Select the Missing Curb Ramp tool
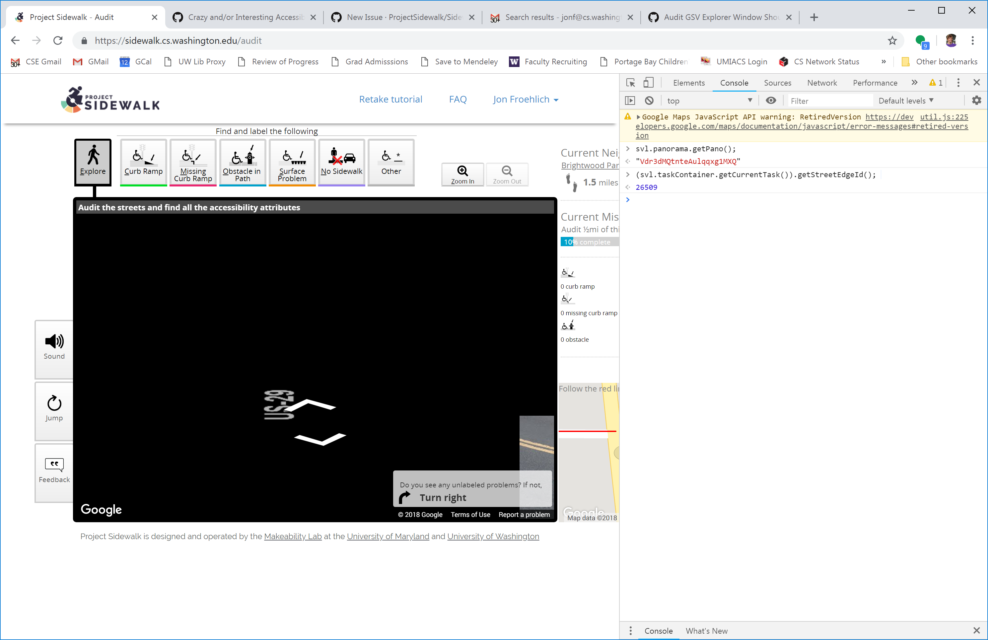988x640 pixels. pyautogui.click(x=193, y=162)
